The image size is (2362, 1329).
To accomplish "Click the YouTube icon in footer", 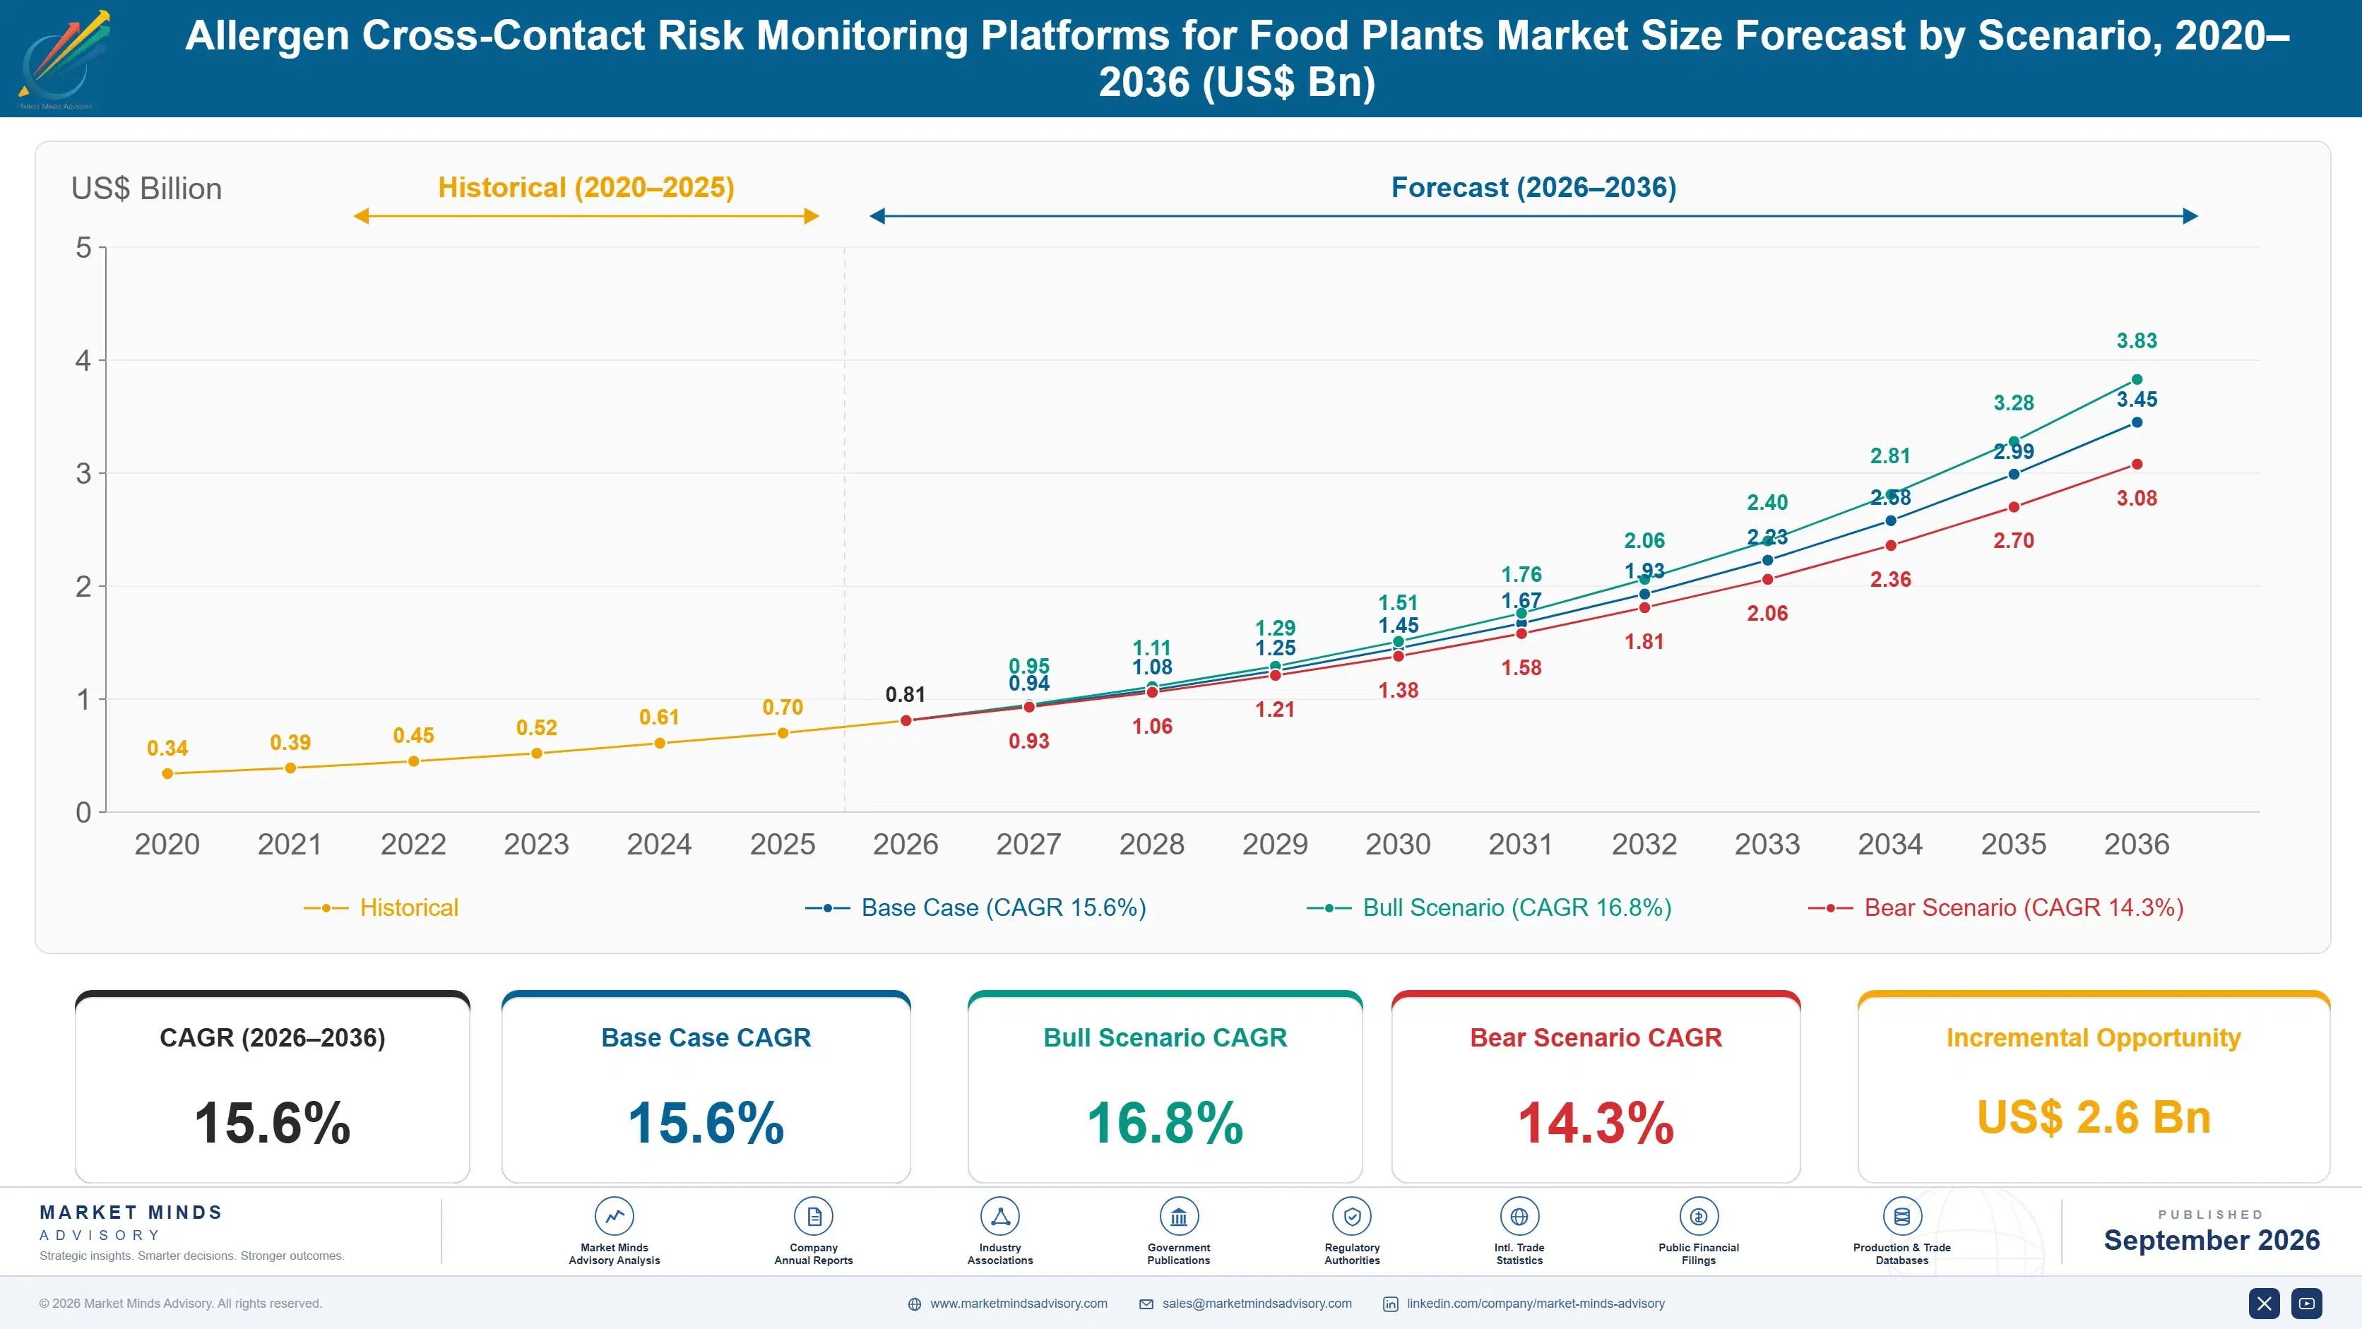I will click(x=2307, y=1304).
